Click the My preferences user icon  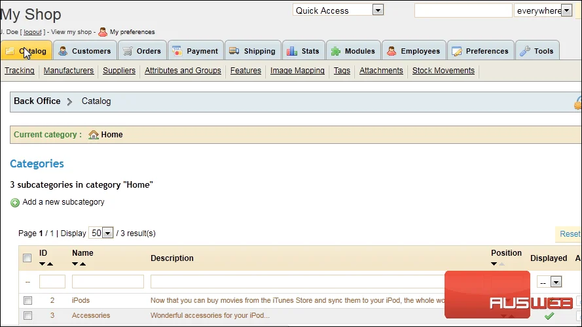tap(103, 32)
